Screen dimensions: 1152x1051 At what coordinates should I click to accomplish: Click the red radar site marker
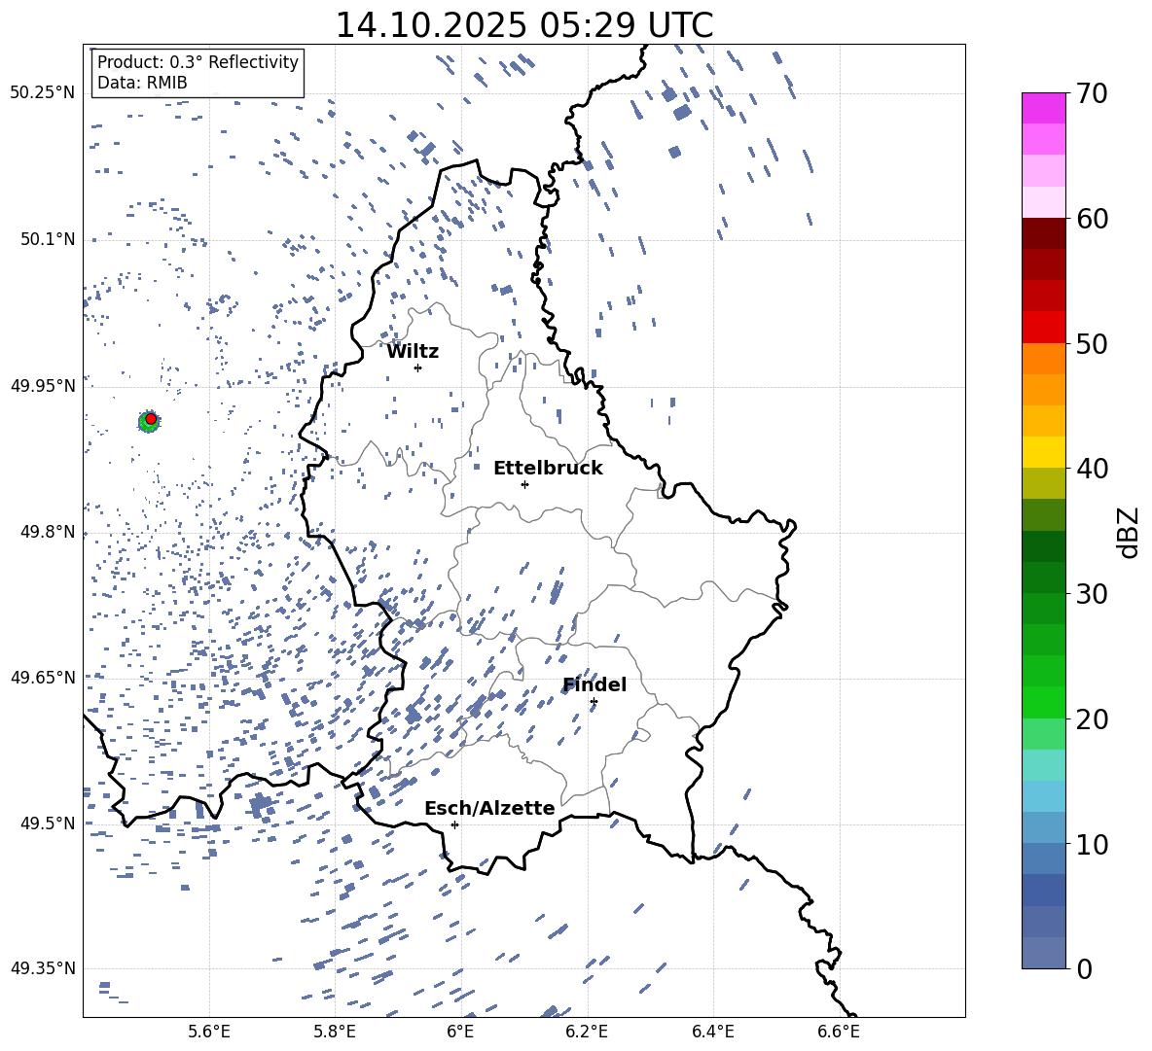pos(151,419)
